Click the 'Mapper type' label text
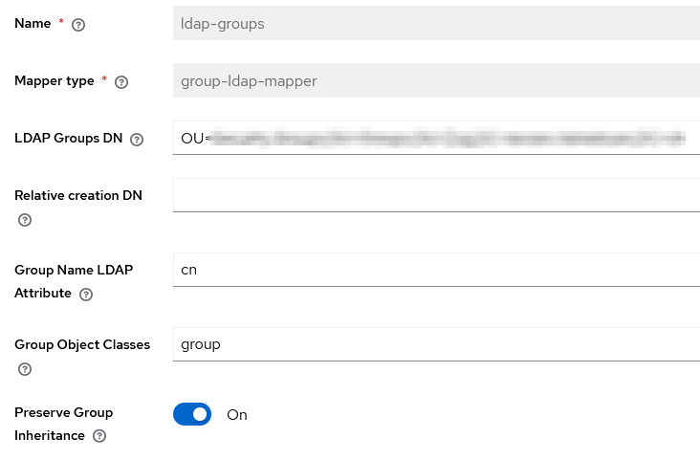The image size is (700, 460). [x=55, y=80]
